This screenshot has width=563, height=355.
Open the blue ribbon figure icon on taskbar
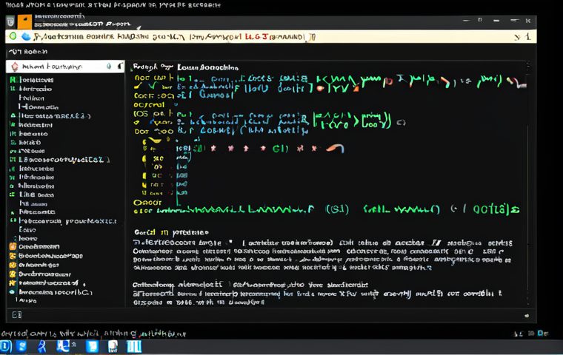click(42, 346)
